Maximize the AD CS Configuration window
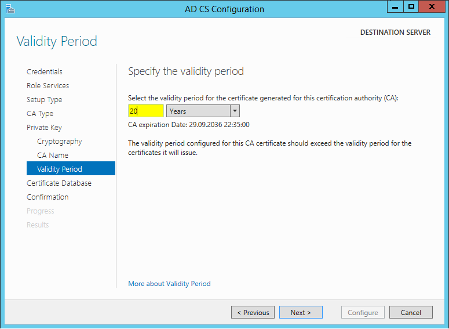The height and width of the screenshot is (329, 449). (x=411, y=7)
